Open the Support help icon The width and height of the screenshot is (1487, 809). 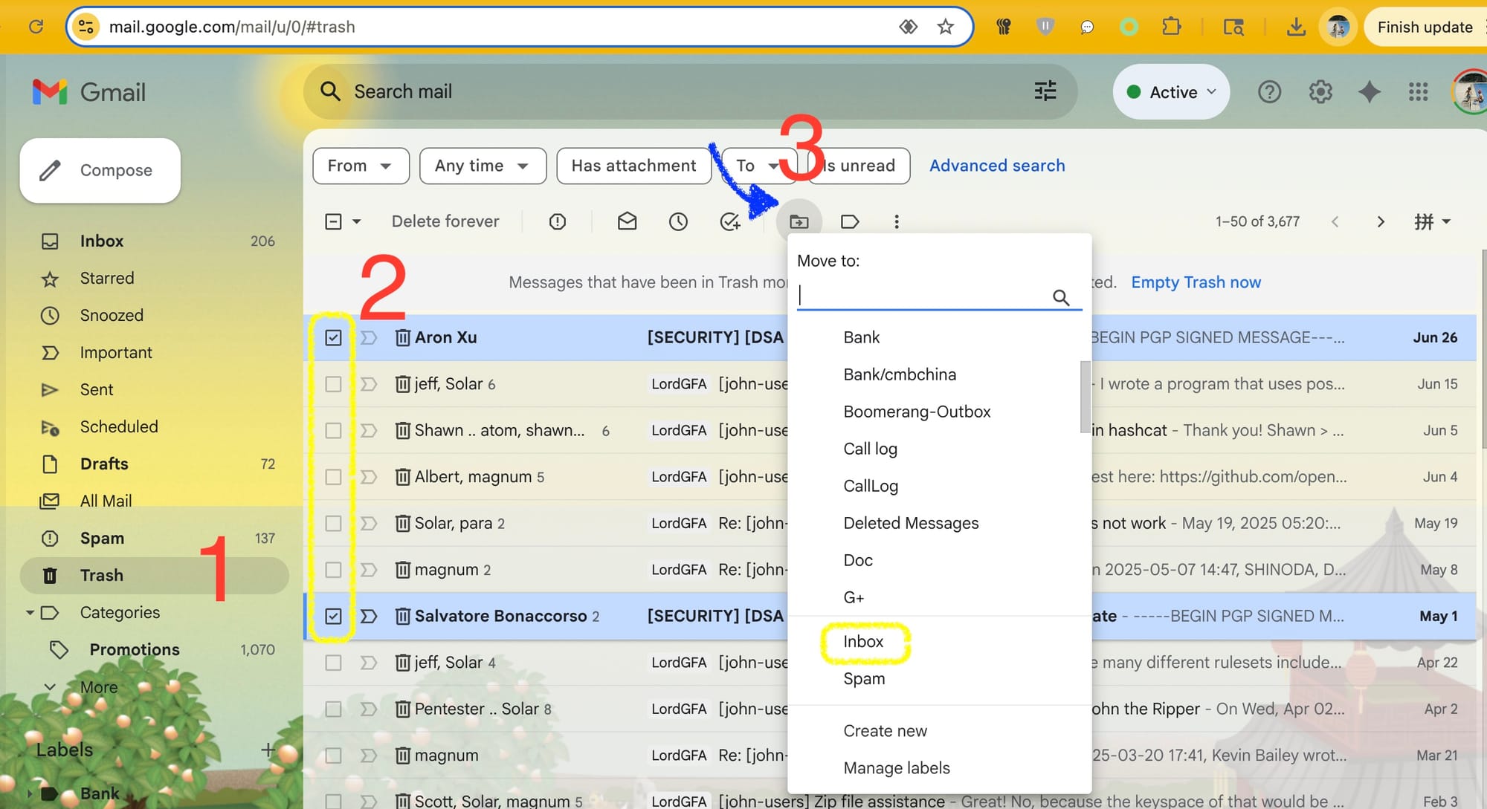1269,92
